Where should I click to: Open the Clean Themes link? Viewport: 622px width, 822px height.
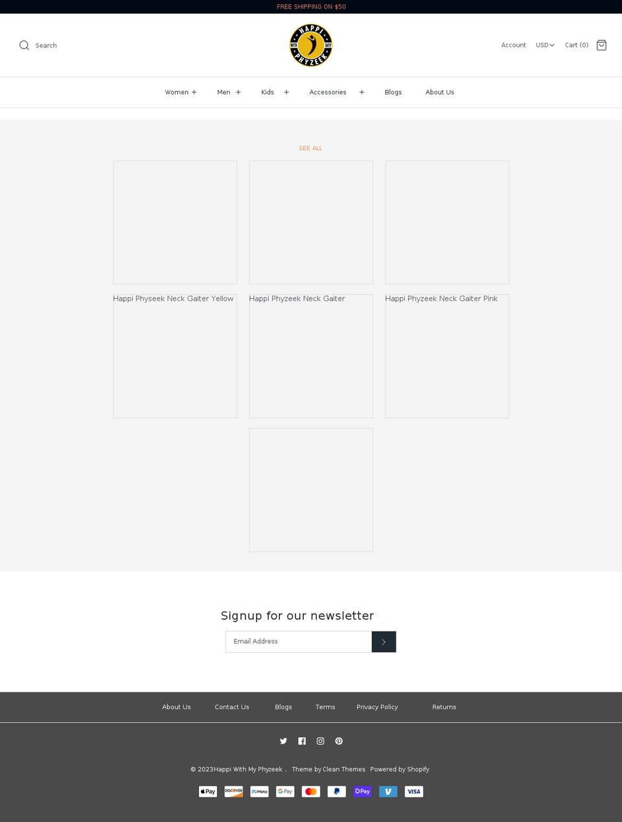344,769
